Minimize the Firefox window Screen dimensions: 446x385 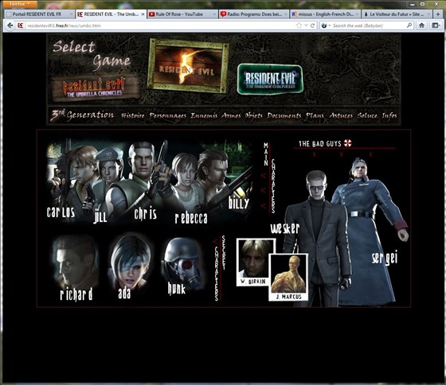(413, 4)
